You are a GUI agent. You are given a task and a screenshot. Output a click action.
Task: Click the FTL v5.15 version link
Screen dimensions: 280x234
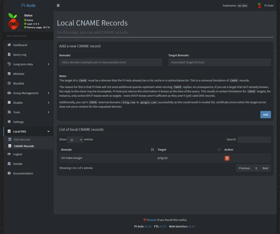pos(163,227)
